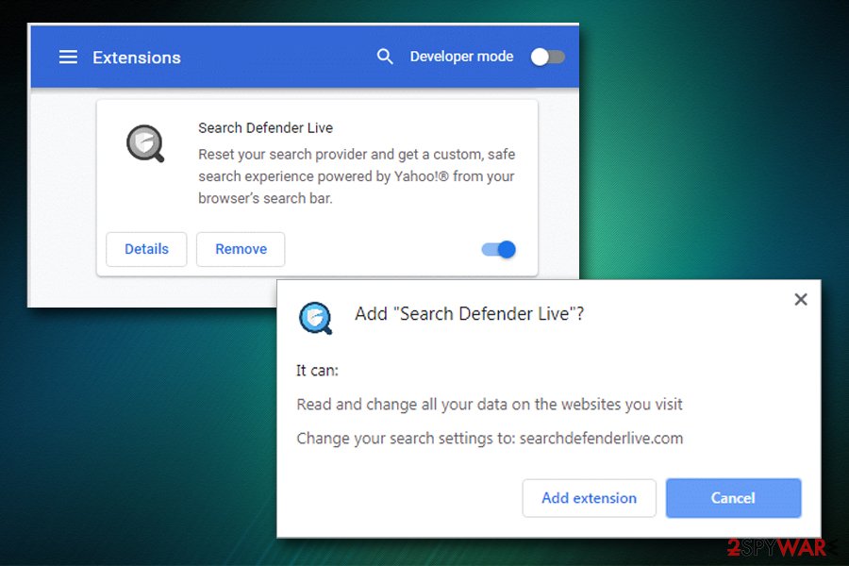Click the 'Reset your search provider' description

[x=357, y=176]
